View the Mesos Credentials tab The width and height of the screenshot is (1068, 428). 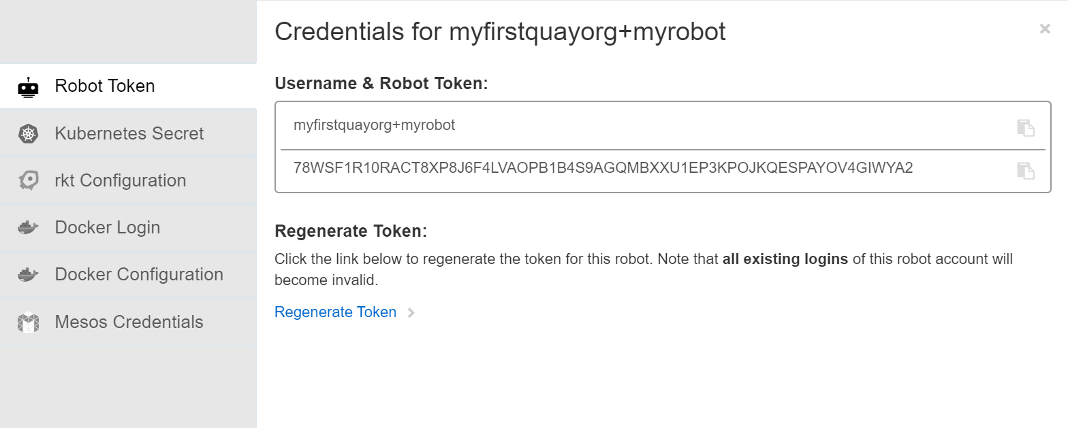tap(128, 322)
